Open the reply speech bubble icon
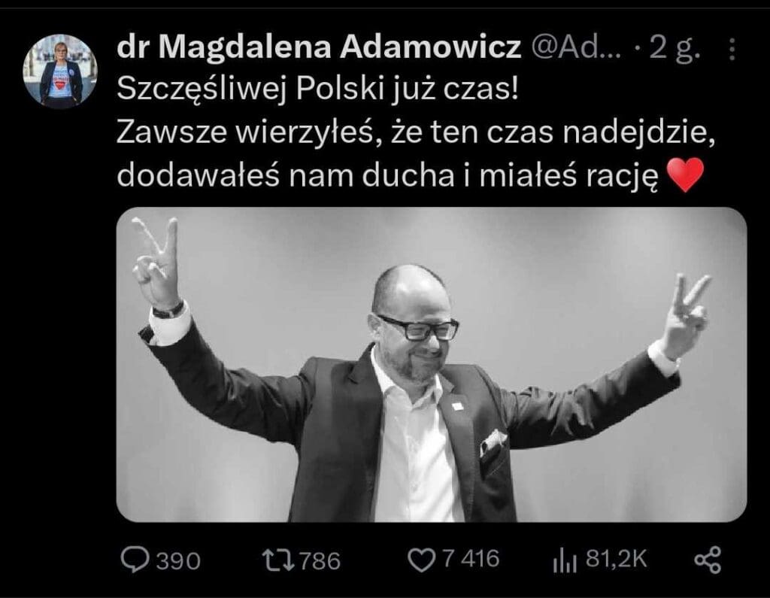 [x=135, y=560]
